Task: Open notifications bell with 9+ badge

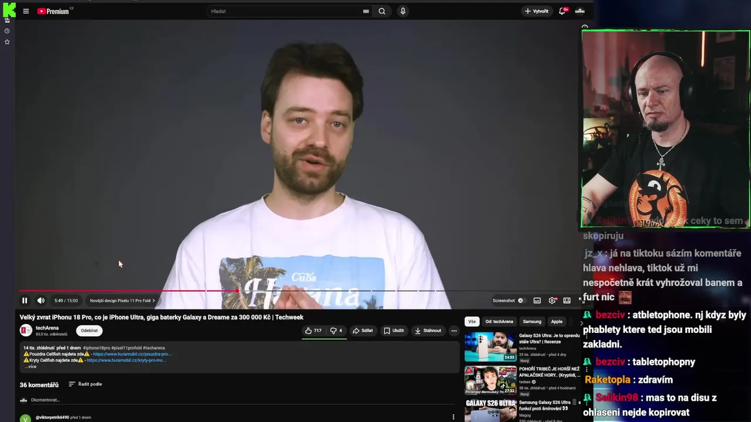Action: tap(562, 11)
